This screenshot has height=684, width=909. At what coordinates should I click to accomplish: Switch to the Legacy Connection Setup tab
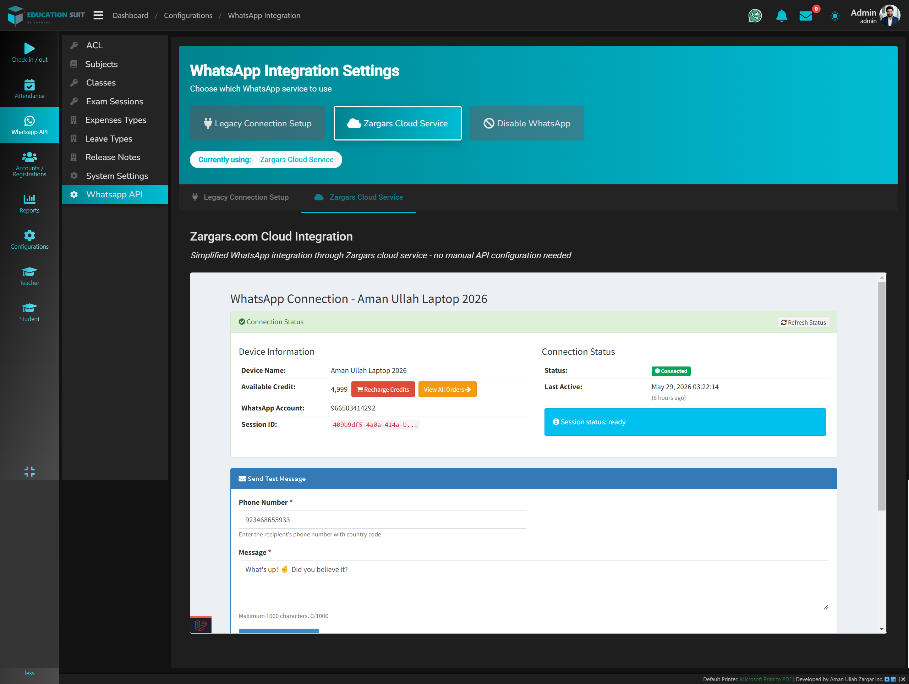(240, 197)
